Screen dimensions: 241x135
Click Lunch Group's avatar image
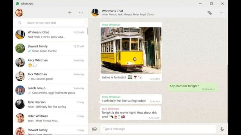coord(20,90)
